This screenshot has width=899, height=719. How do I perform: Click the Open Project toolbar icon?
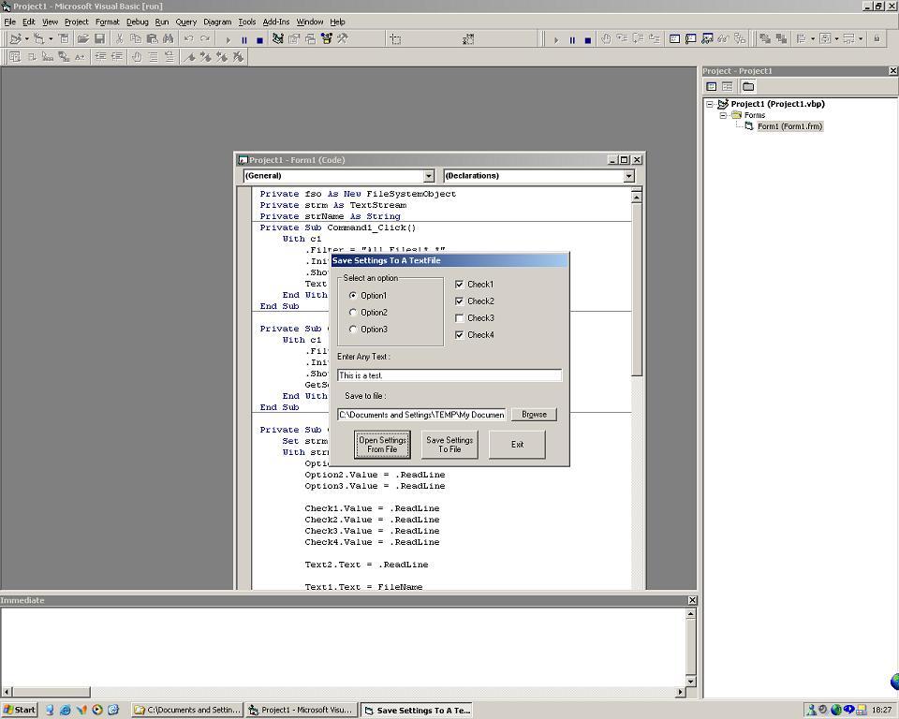pyautogui.click(x=83, y=39)
